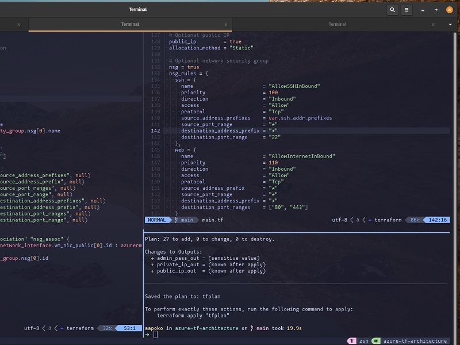The height and width of the screenshot is (345, 460).
Task: Click azure-tf-architecture tmux session name
Action: 415,341
